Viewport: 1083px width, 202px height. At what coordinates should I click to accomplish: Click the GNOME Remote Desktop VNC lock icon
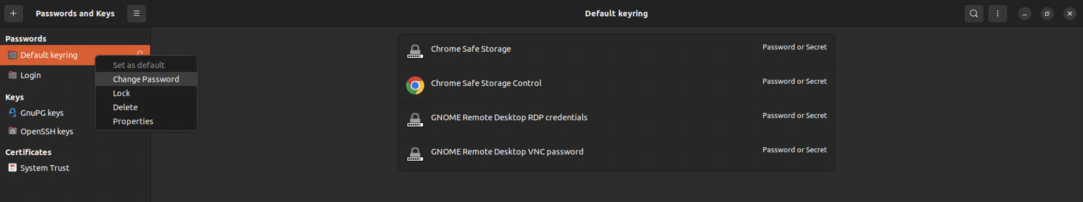pos(415,154)
